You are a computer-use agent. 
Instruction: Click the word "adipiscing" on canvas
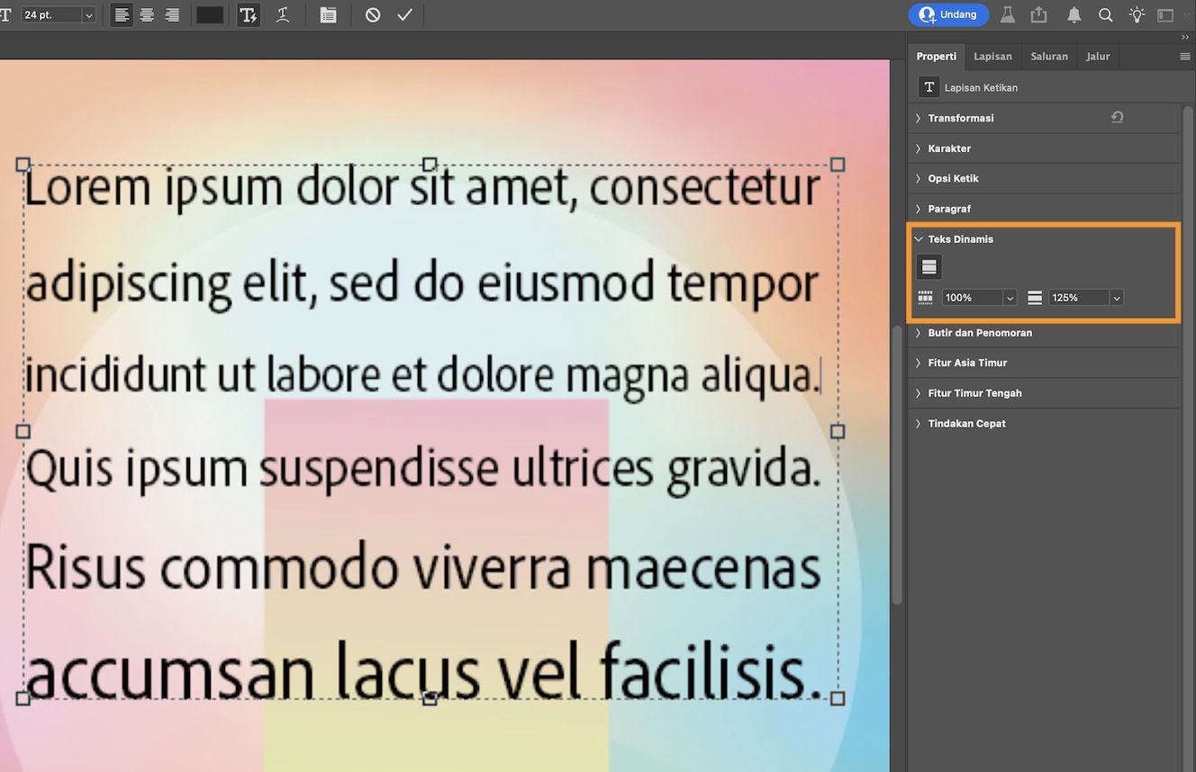(130, 285)
